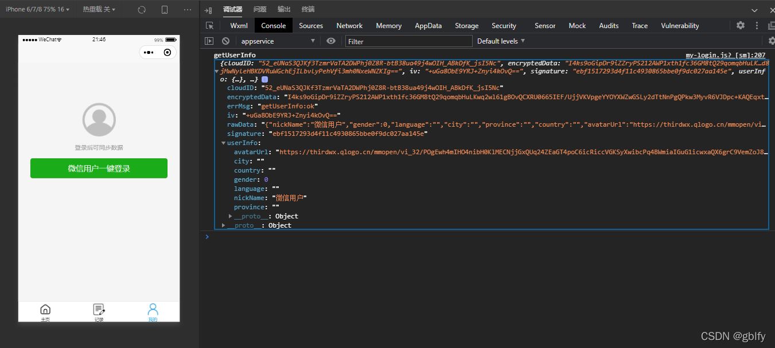The image size is (775, 348).
Task: Open the appservice context dropdown
Action: (278, 41)
